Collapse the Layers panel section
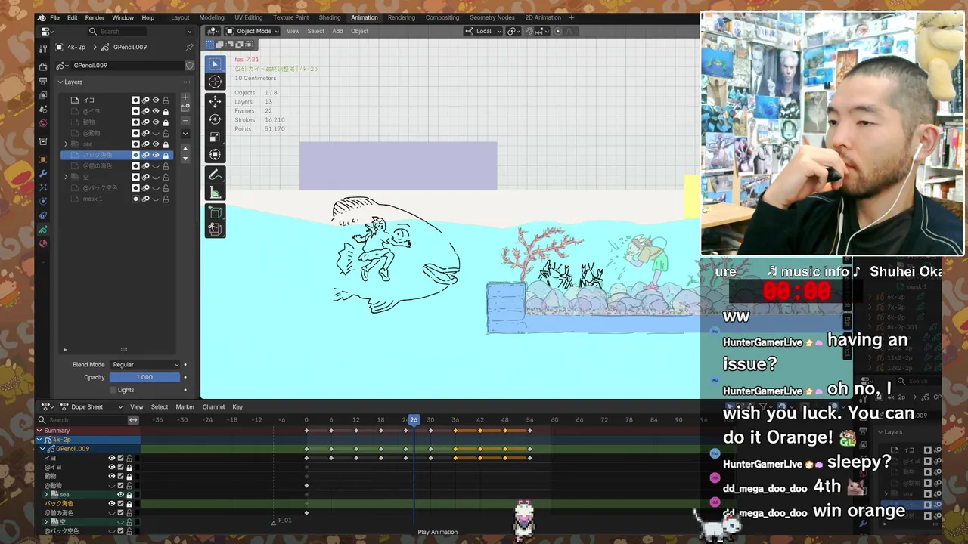 point(60,82)
